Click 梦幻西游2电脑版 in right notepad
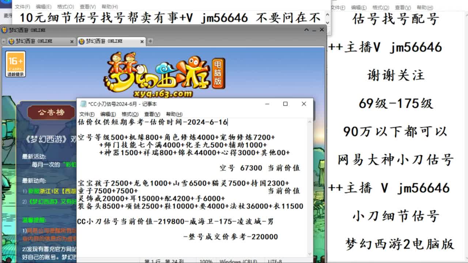 (x=400, y=244)
